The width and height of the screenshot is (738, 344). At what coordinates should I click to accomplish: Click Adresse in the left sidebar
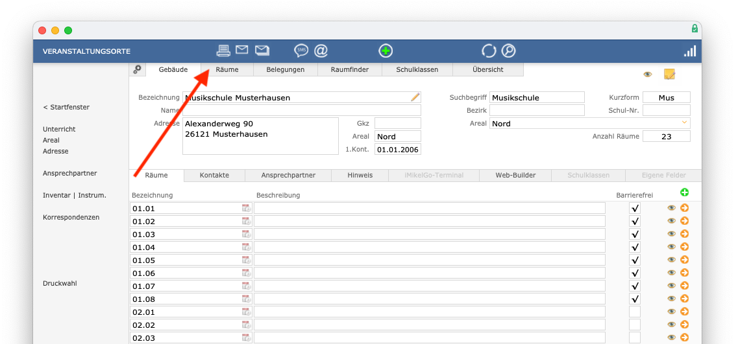(x=56, y=152)
